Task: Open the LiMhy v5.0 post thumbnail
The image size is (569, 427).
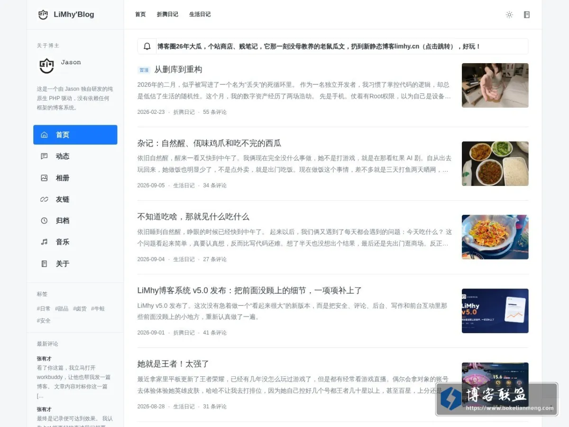Action: 495,311
